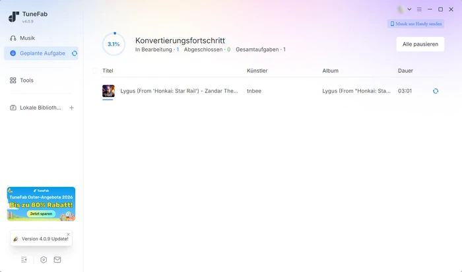
Task: Click the 3.1% circular progress indicator
Action: (114, 44)
